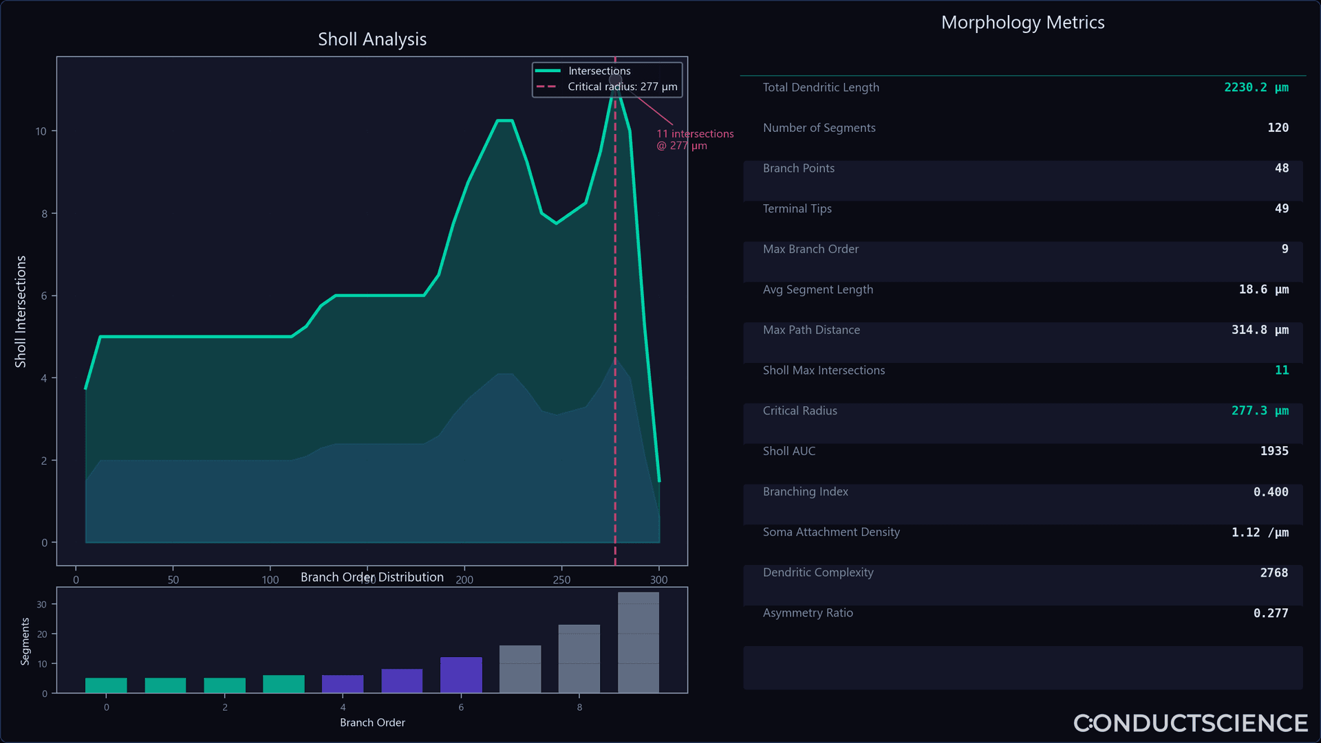Click the gray branch order 7 bar
Screen dimensions: 1321x743
click(520, 669)
